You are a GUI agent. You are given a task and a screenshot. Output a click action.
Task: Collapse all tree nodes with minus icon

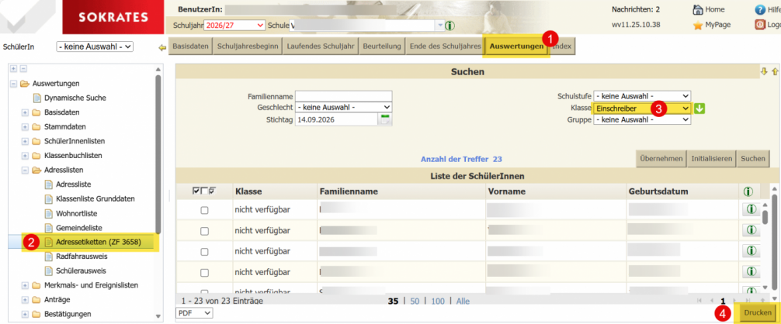coord(23,68)
